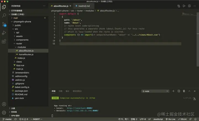Collapse the router folder
This screenshot has height=121, width=199.
pos(28,44)
